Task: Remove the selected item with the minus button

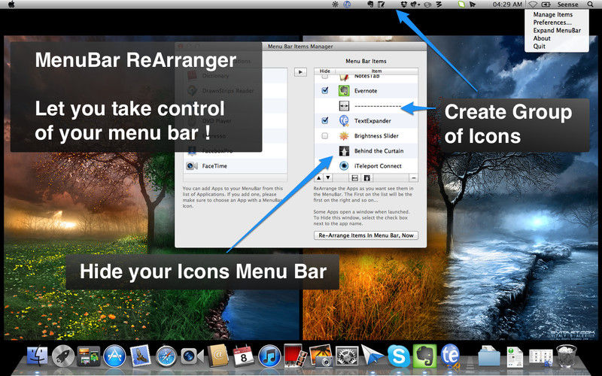Action: point(413,177)
